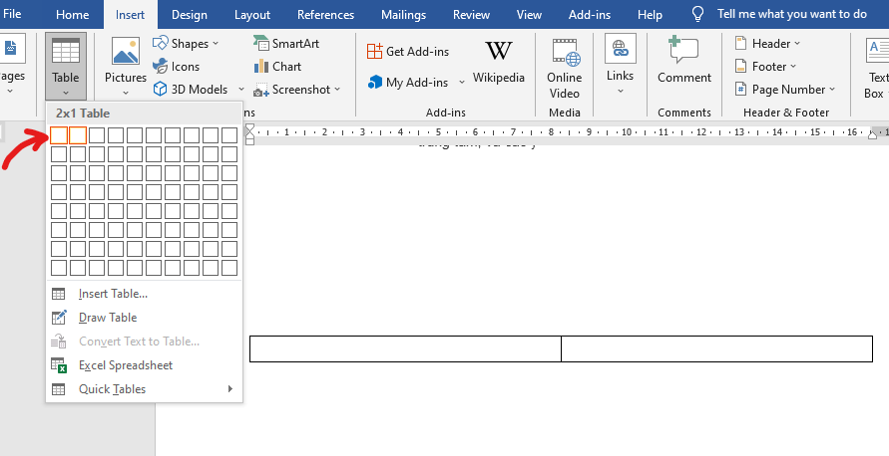Click Get Add-ins button

pos(407,52)
